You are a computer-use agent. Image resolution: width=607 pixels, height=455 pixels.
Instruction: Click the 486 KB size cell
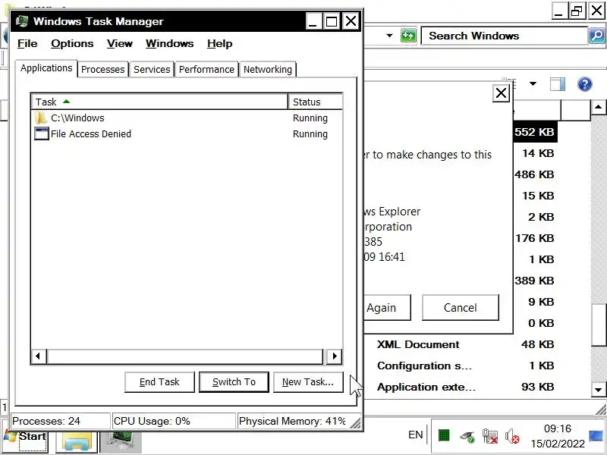535,174
